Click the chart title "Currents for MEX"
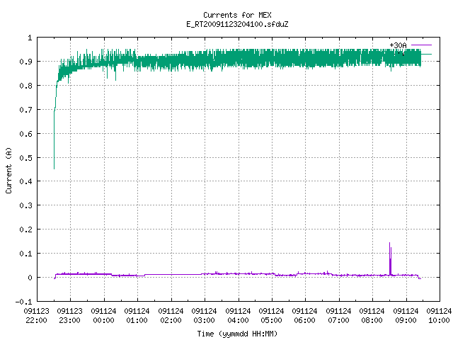Viewport: 453px width, 340px height. point(237,15)
